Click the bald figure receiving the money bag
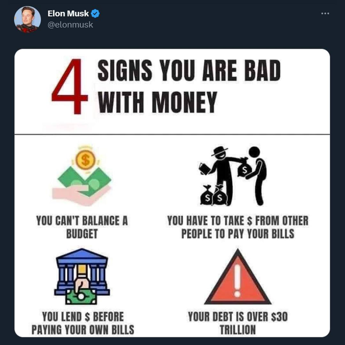This screenshot has height=345, width=345. (x=259, y=172)
